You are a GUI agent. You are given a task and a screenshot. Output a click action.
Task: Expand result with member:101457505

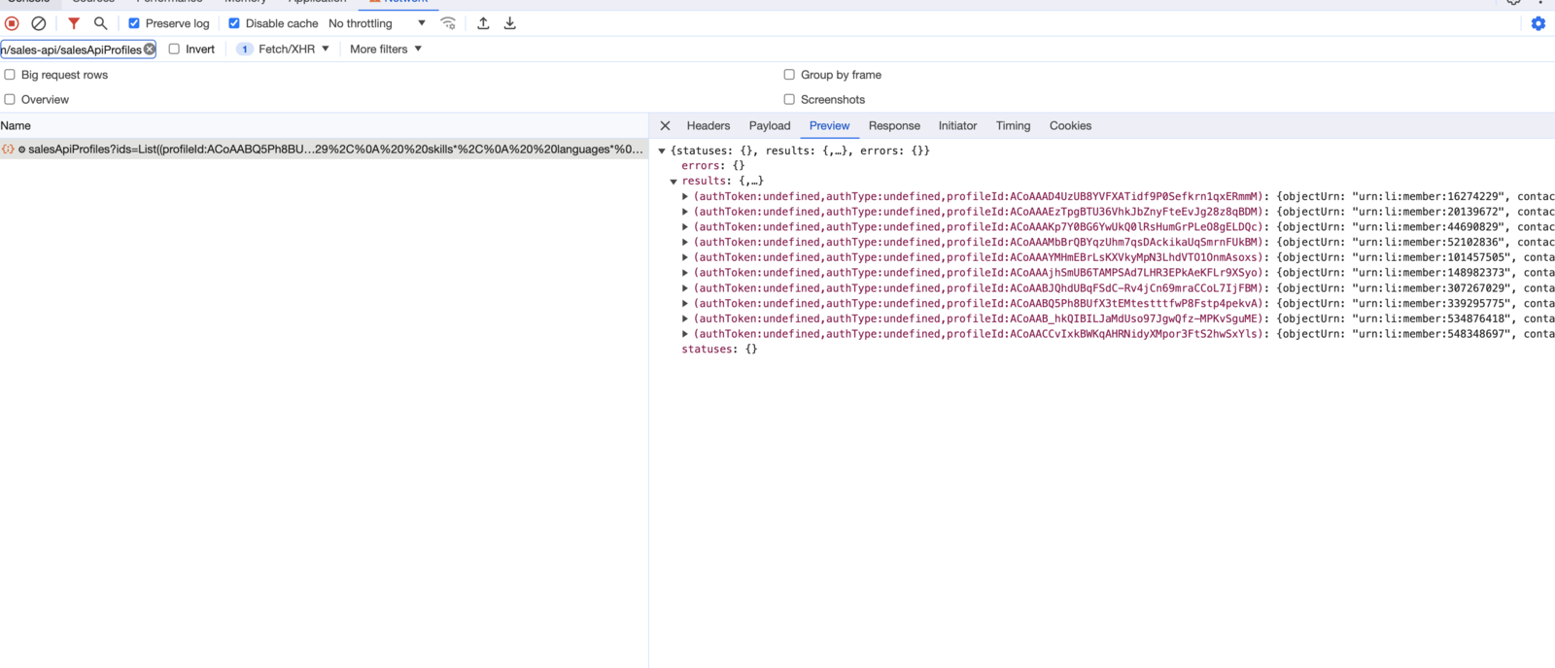click(685, 257)
